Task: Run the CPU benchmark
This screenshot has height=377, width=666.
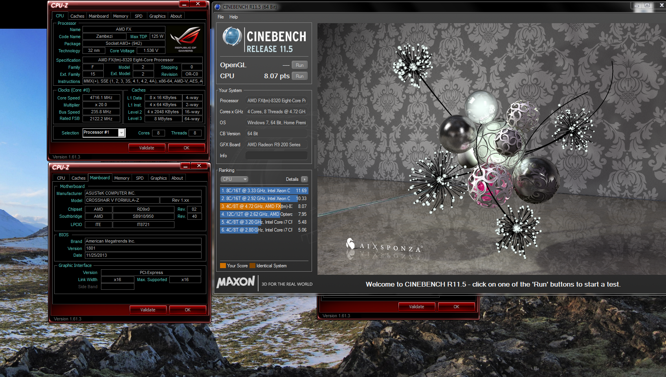Action: tap(300, 76)
